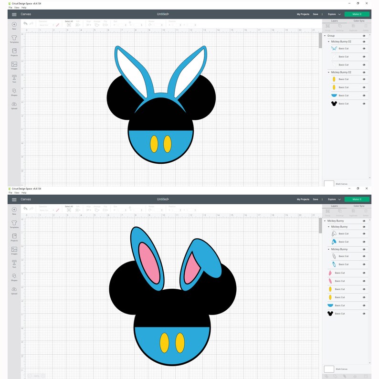Open File menu in upper window

click(x=11, y=8)
